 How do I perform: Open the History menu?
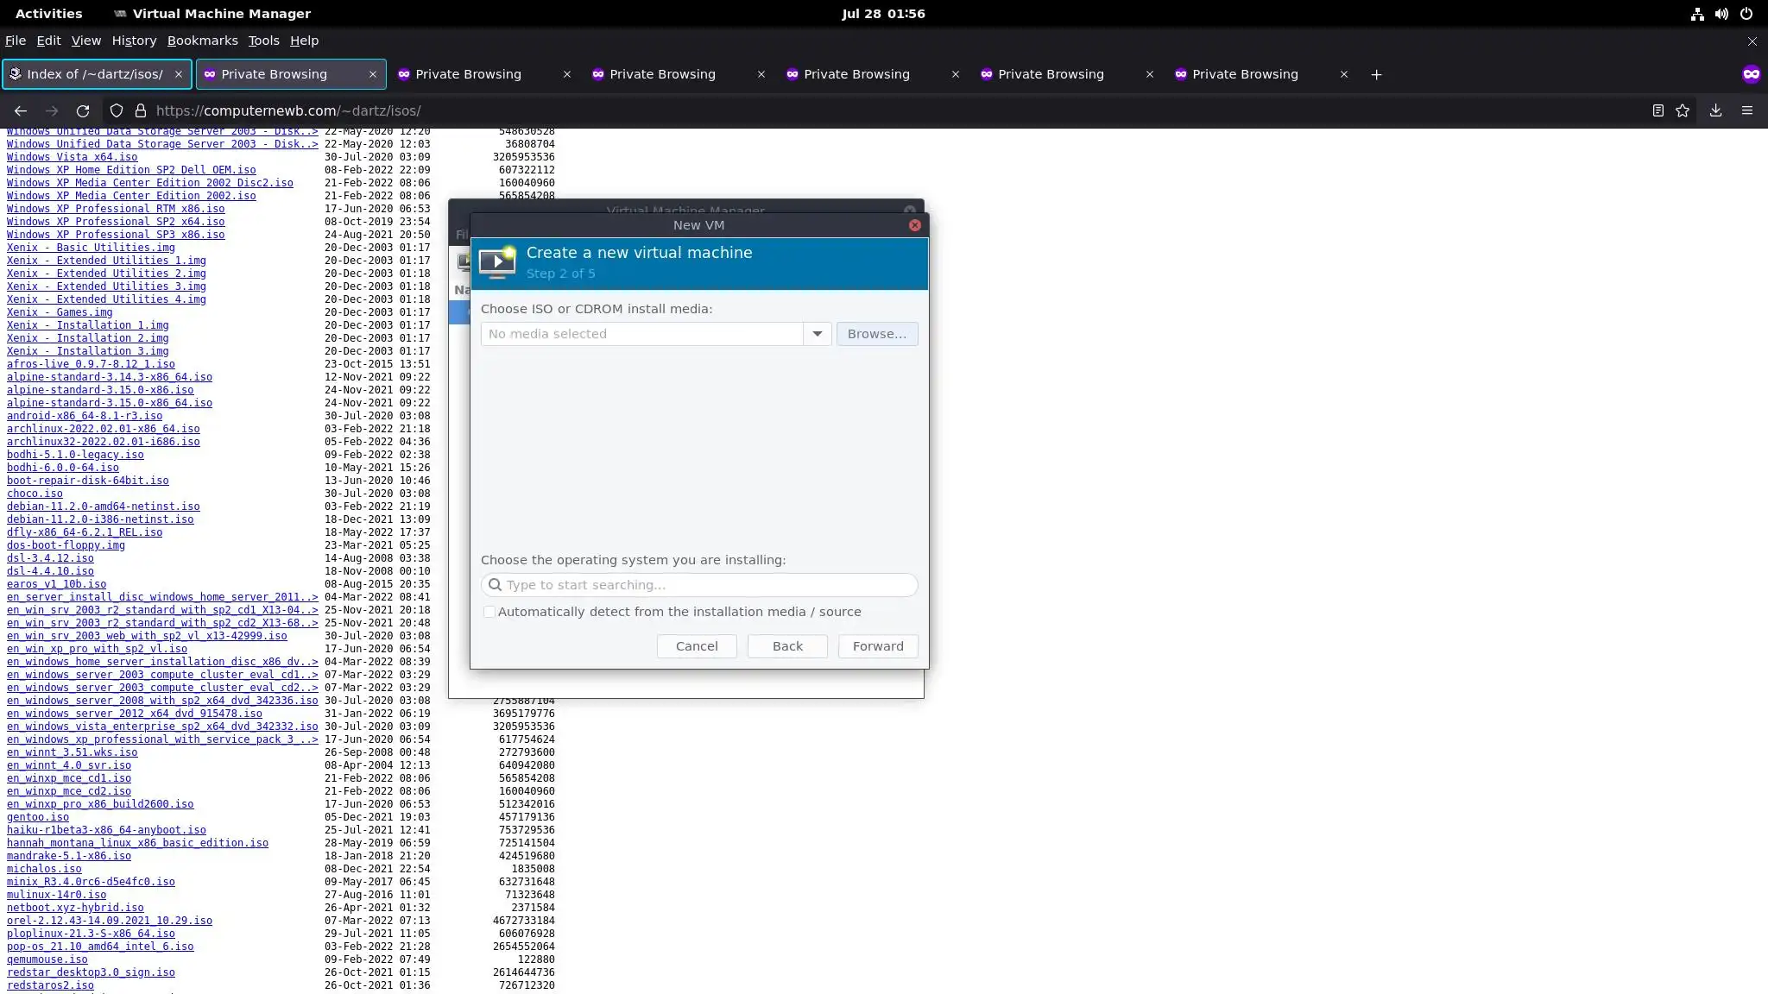[134, 41]
